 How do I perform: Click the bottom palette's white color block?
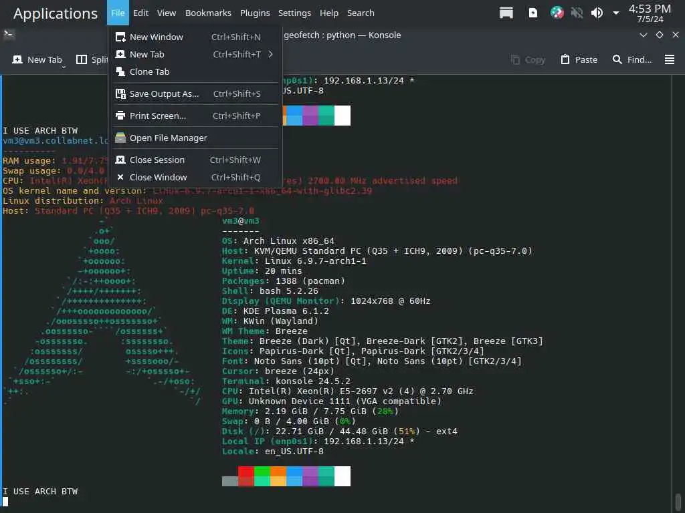pyautogui.click(x=342, y=476)
